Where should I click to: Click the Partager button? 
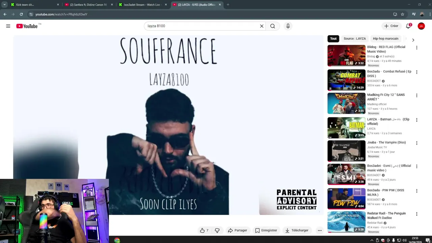tap(238, 231)
